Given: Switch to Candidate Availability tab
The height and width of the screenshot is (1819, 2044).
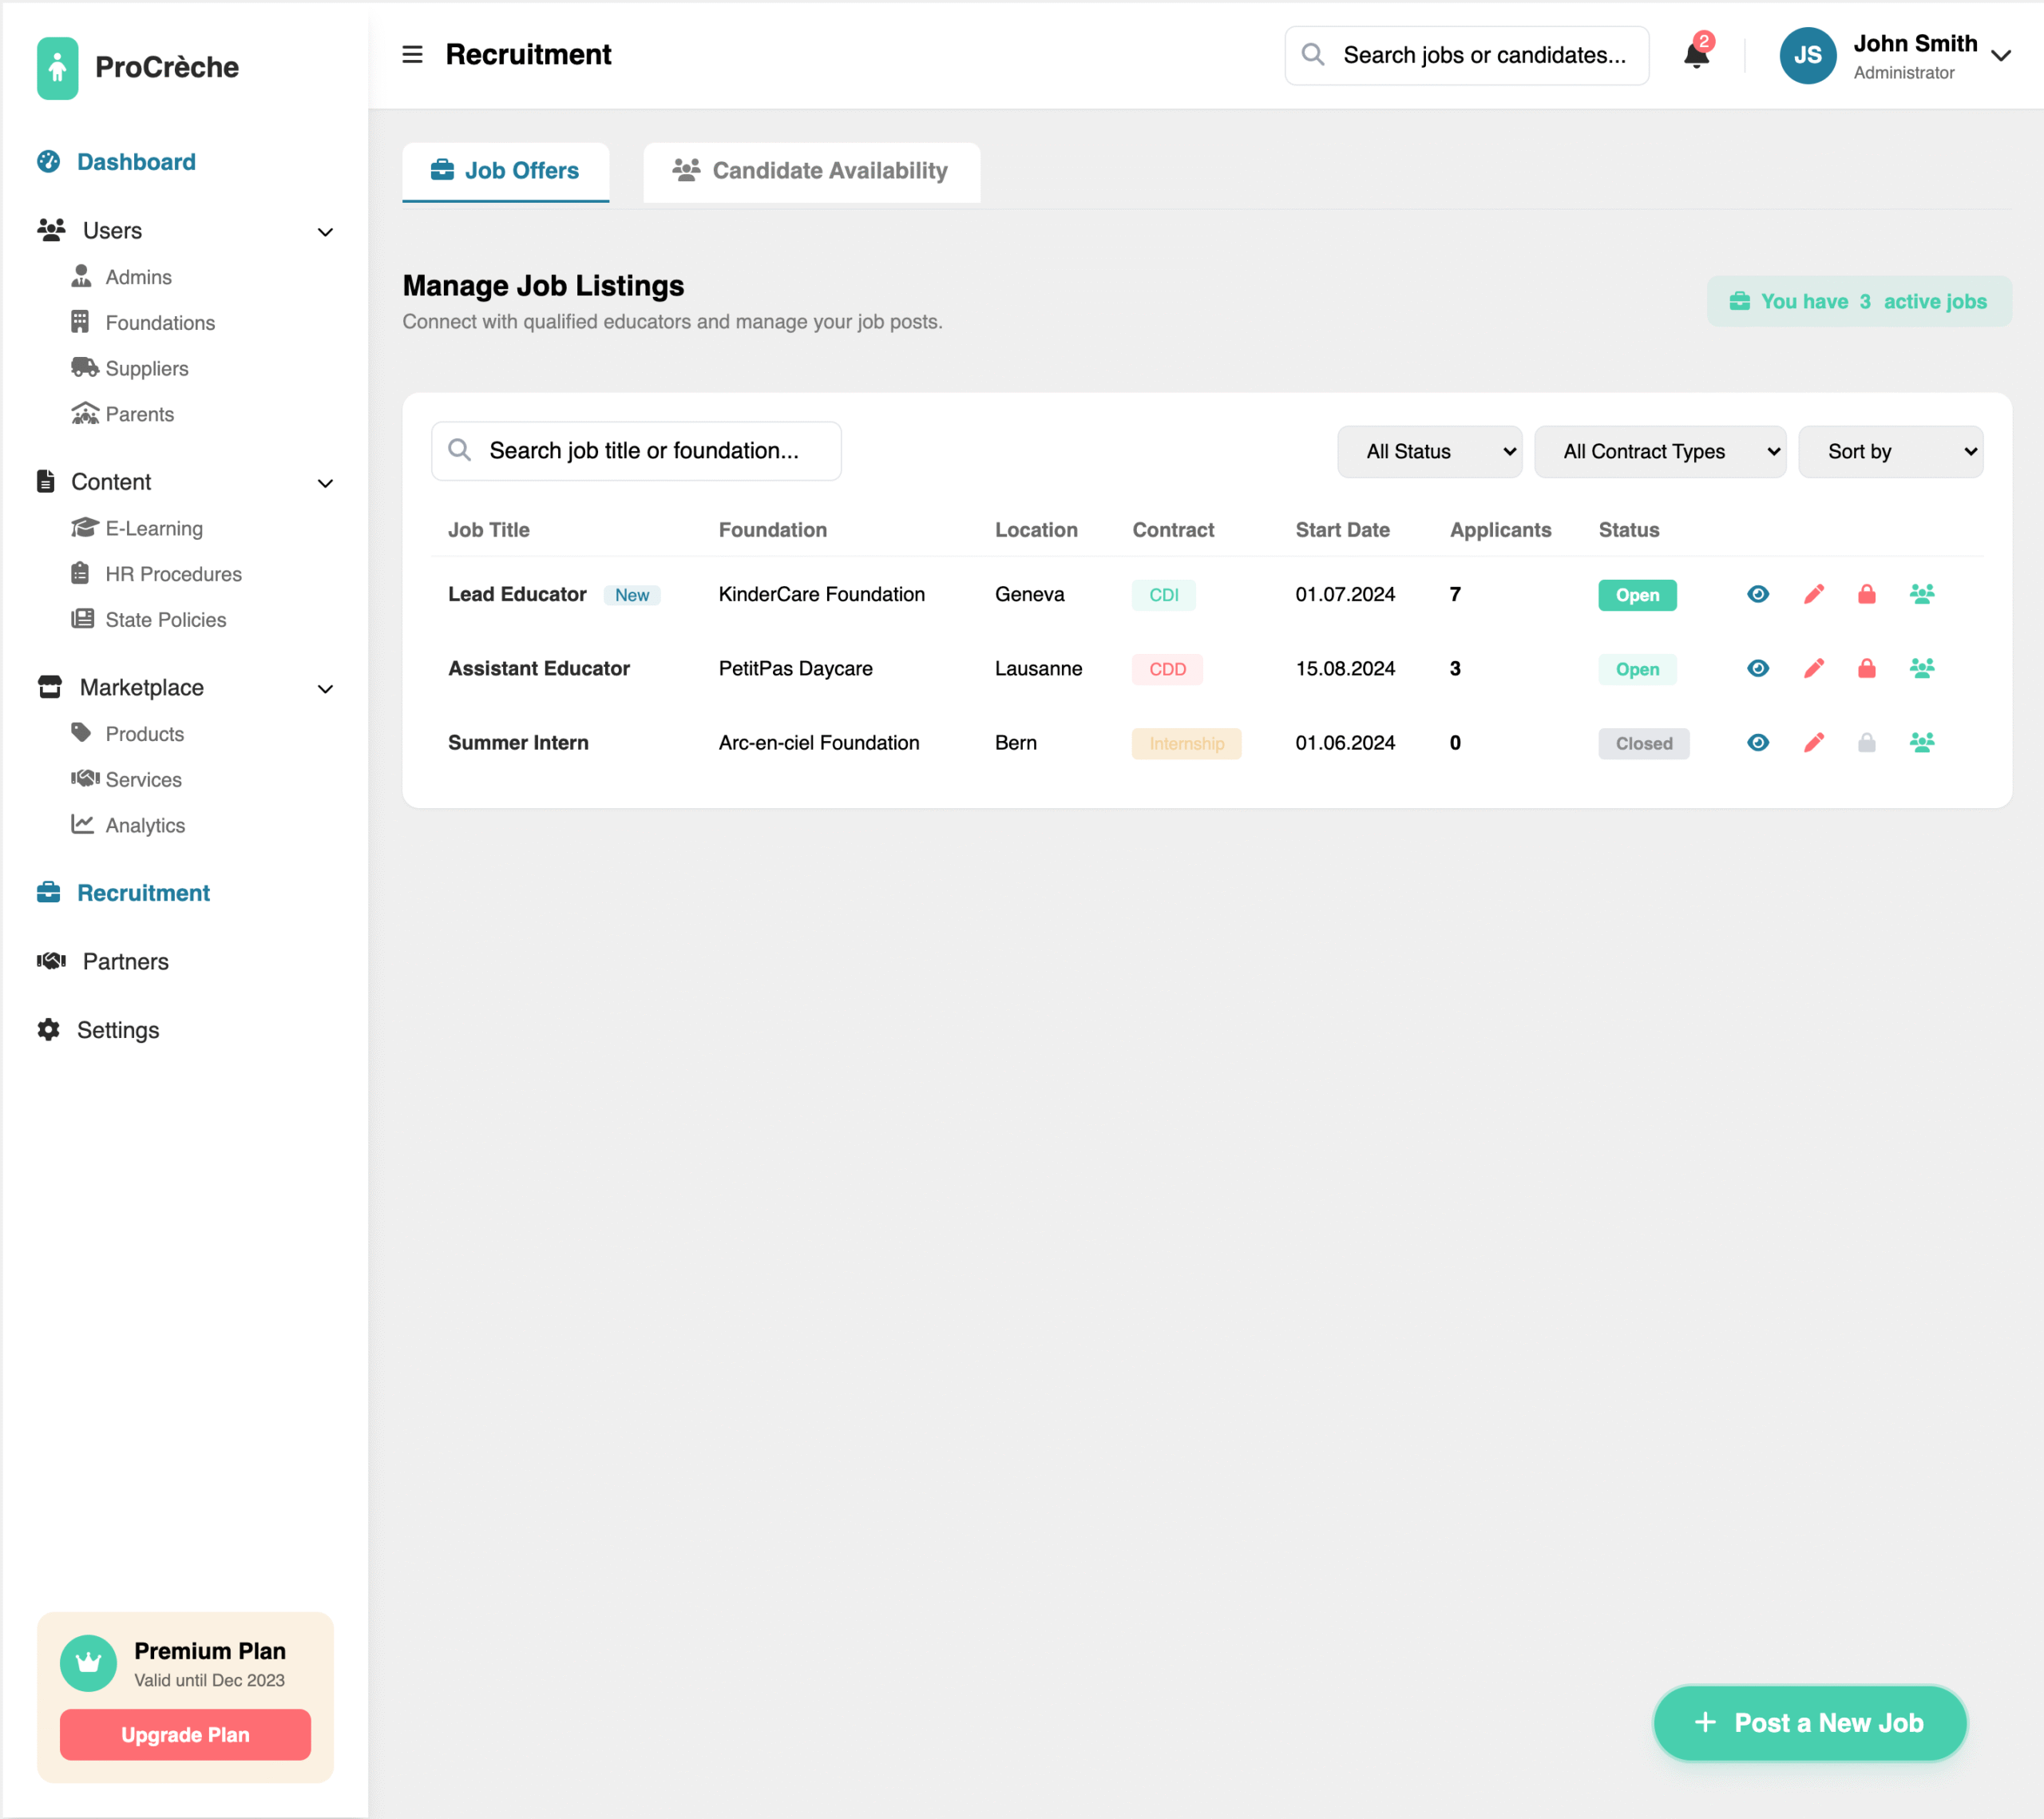Looking at the screenshot, I should [811, 171].
